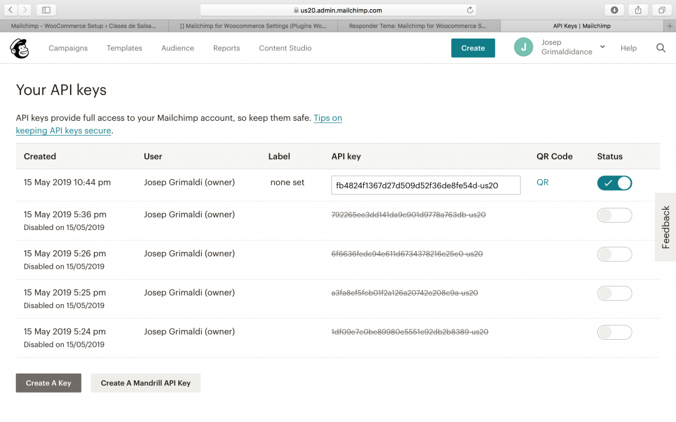Open Safari downloads icon

pyautogui.click(x=615, y=9)
